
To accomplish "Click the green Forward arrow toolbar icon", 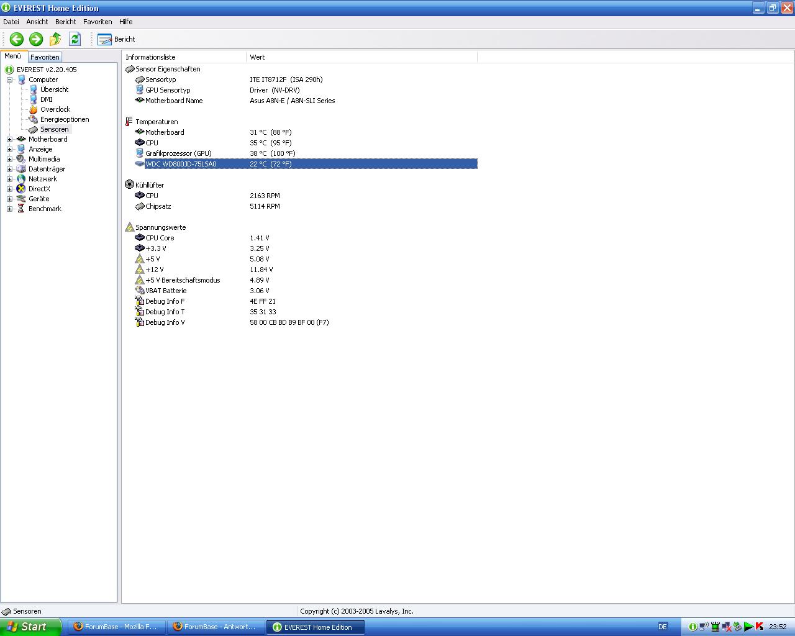I will [36, 39].
